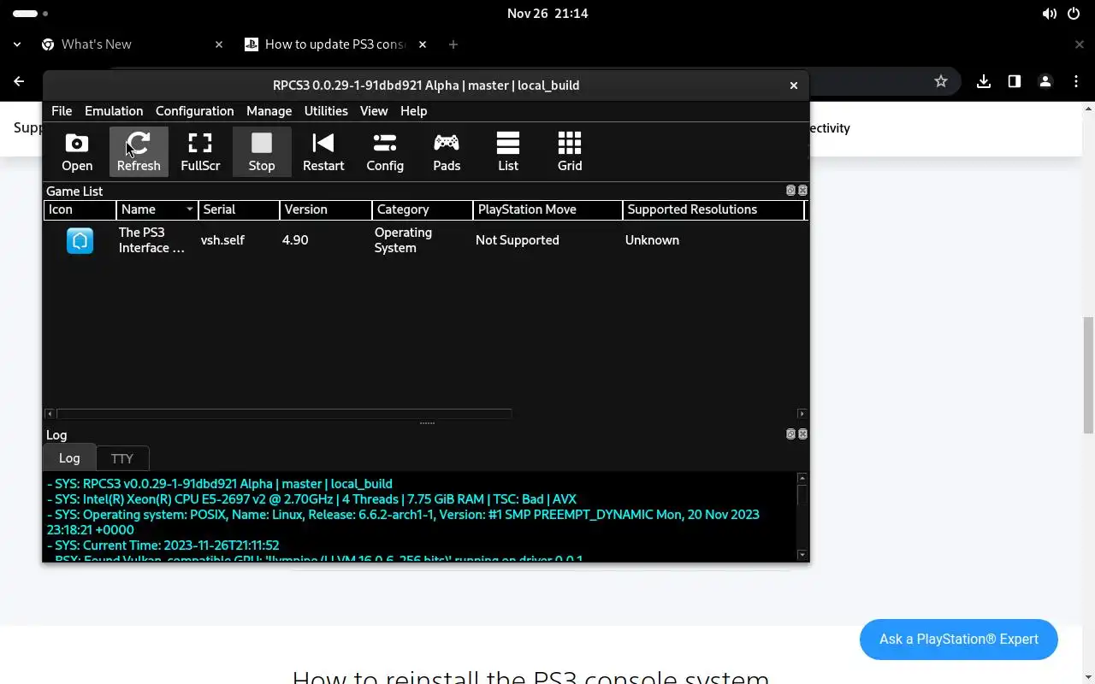The image size is (1095, 684).
Task: Sort by the Name column header
Action: click(157, 209)
